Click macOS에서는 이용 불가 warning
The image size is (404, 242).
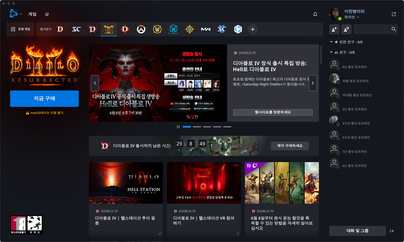(x=45, y=113)
